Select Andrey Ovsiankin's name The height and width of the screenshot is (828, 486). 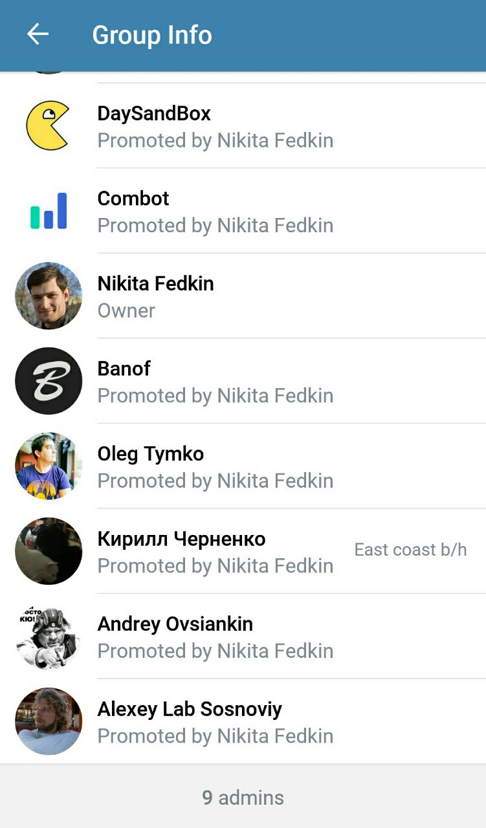175,624
